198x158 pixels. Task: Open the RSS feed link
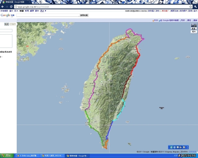point(155,20)
